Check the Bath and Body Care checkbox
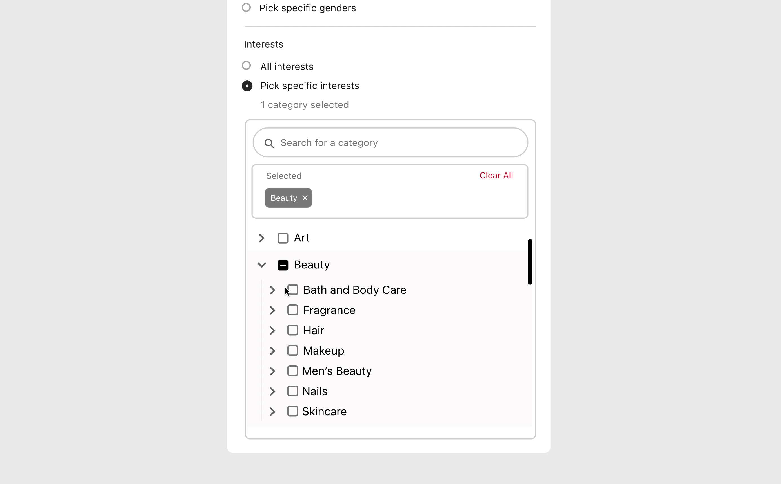Image resolution: width=781 pixels, height=484 pixels. click(x=292, y=289)
